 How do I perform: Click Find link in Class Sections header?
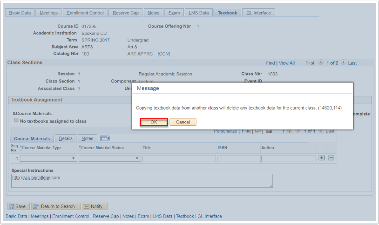point(271,63)
